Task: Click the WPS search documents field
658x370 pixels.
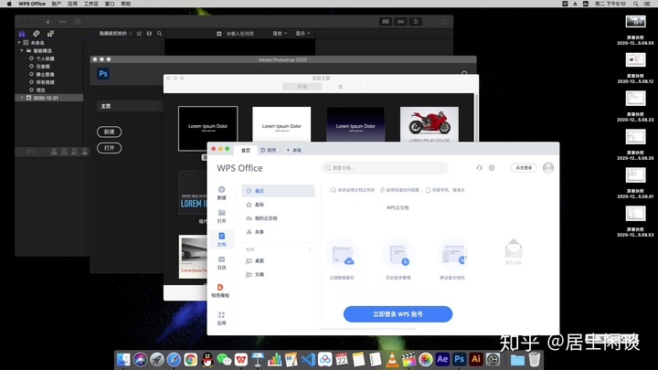Action: 385,168
